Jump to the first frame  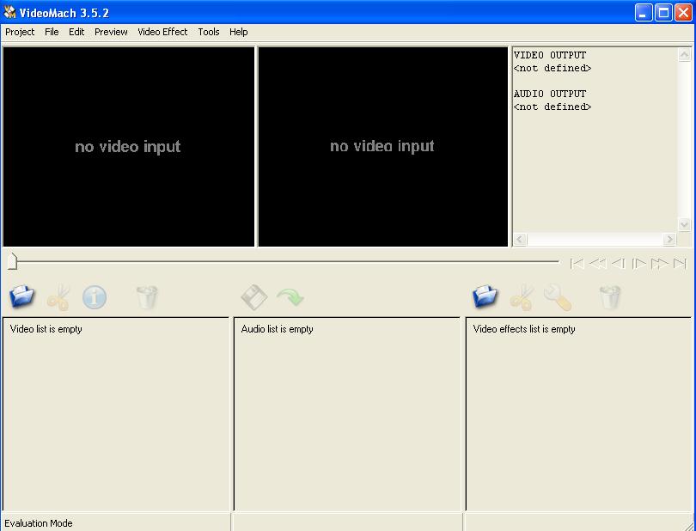[x=577, y=263]
